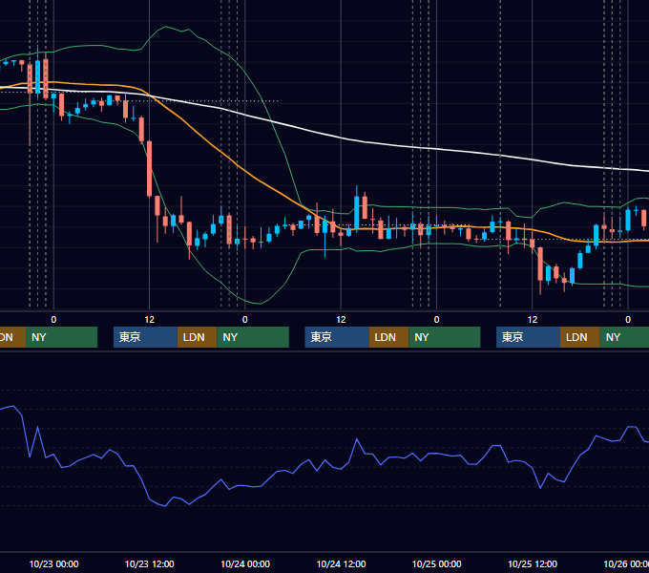Click the LDN session following 10/25 東京
Image resolution: width=649 pixels, height=573 pixels.
coord(580,337)
